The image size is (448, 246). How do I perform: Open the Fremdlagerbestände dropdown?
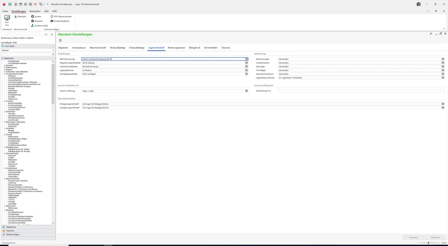pyautogui.click(x=246, y=74)
